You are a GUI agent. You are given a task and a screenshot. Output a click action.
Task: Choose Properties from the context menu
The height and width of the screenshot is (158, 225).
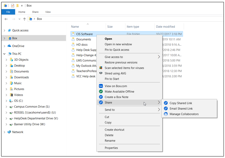click(x=111, y=148)
